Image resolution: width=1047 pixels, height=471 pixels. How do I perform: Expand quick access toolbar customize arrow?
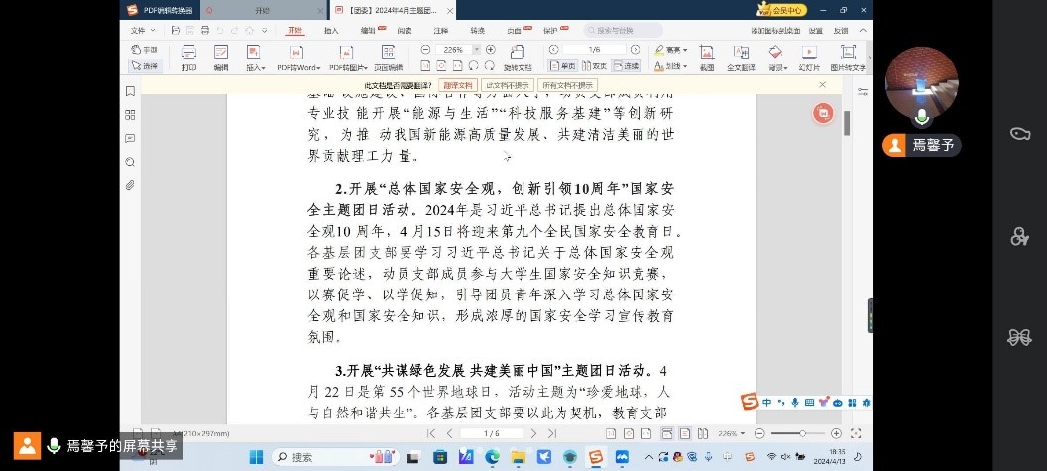(x=265, y=30)
